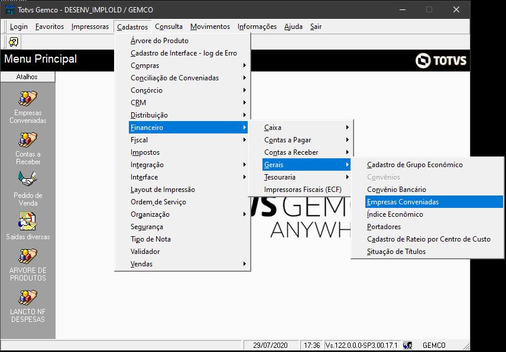Viewport: 506px width, 352px height.
Task: Open Convênio Bancário
Action: point(434,190)
